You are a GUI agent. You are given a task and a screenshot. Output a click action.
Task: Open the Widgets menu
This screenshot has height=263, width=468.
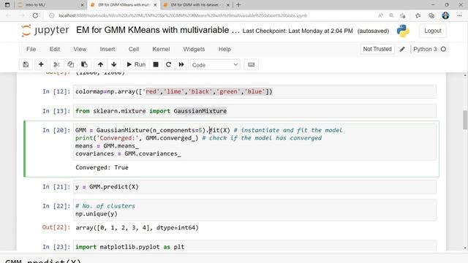[x=194, y=49]
